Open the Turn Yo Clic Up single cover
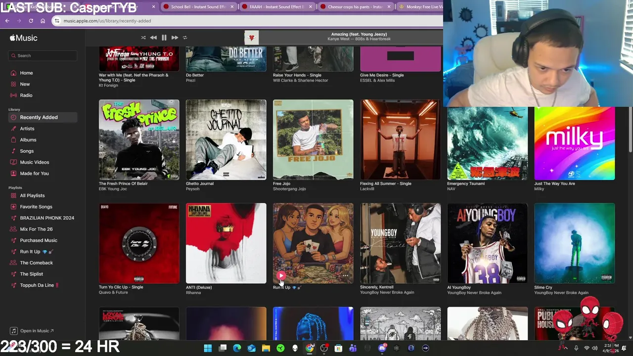Viewport: 633px width, 356px height. point(139,243)
